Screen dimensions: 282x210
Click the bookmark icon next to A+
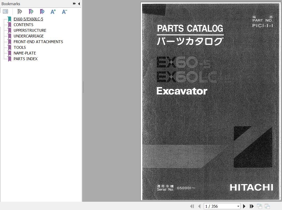coord(42,12)
